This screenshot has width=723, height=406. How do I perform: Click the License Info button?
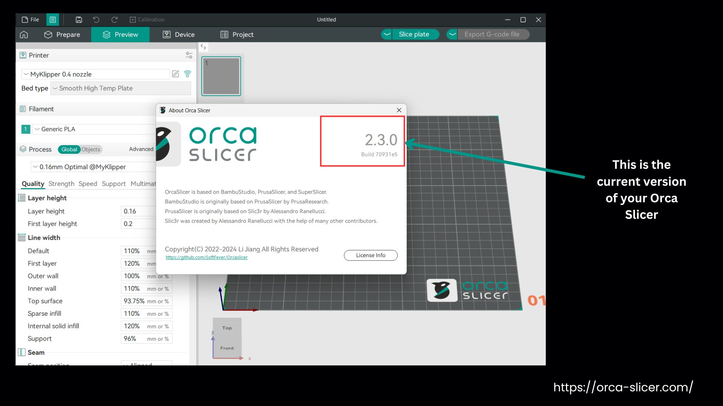pyautogui.click(x=371, y=255)
